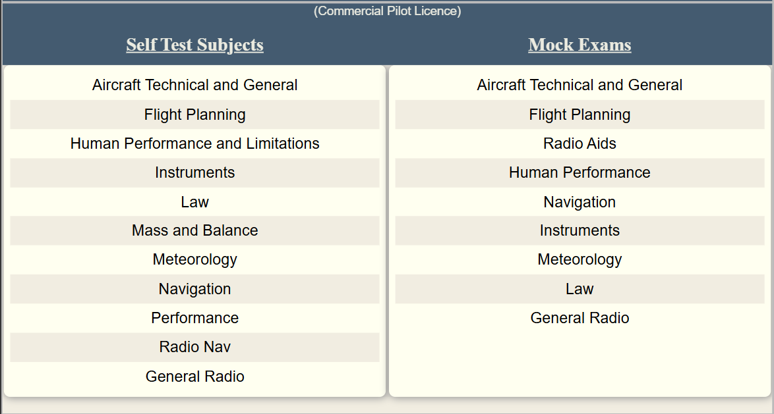Open the Flight Planning mock exam
774x414 pixels.
click(580, 115)
